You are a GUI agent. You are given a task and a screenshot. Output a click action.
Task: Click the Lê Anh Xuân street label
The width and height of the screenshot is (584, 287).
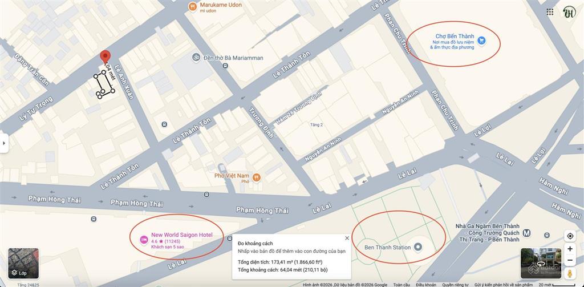click(124, 82)
